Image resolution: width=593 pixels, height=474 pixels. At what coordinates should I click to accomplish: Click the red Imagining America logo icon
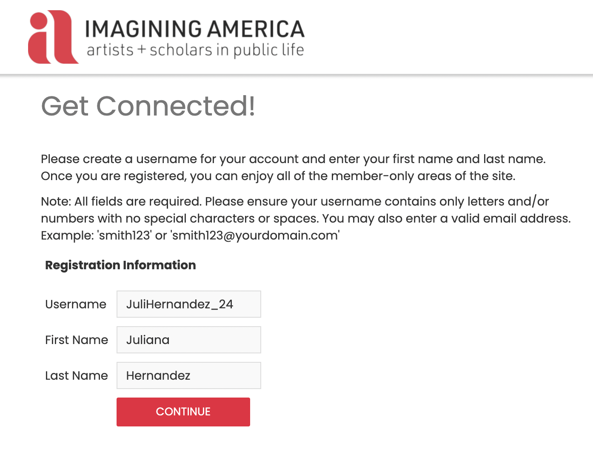pos(53,37)
